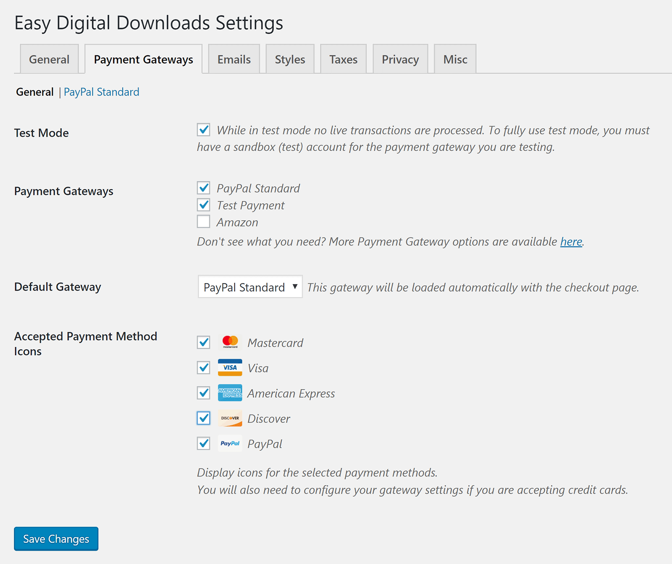Screen dimensions: 672x564
Task: Click the PayPal logo icon
Action: click(230, 443)
